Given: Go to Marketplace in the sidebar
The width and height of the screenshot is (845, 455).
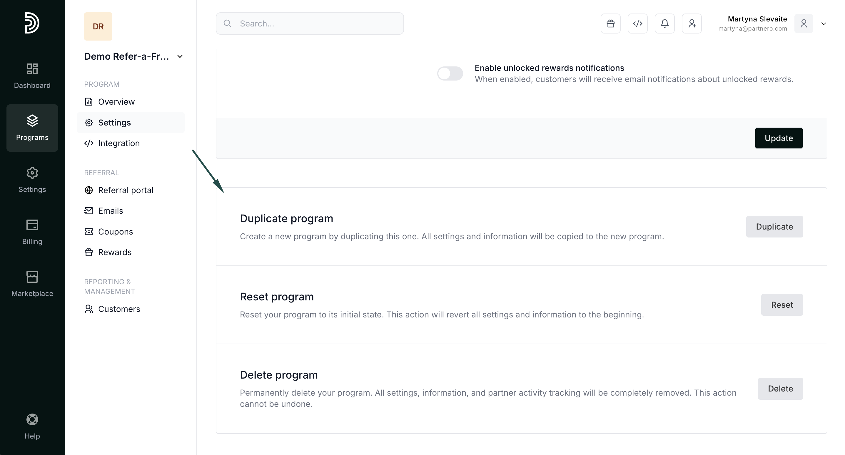Looking at the screenshot, I should (x=32, y=284).
